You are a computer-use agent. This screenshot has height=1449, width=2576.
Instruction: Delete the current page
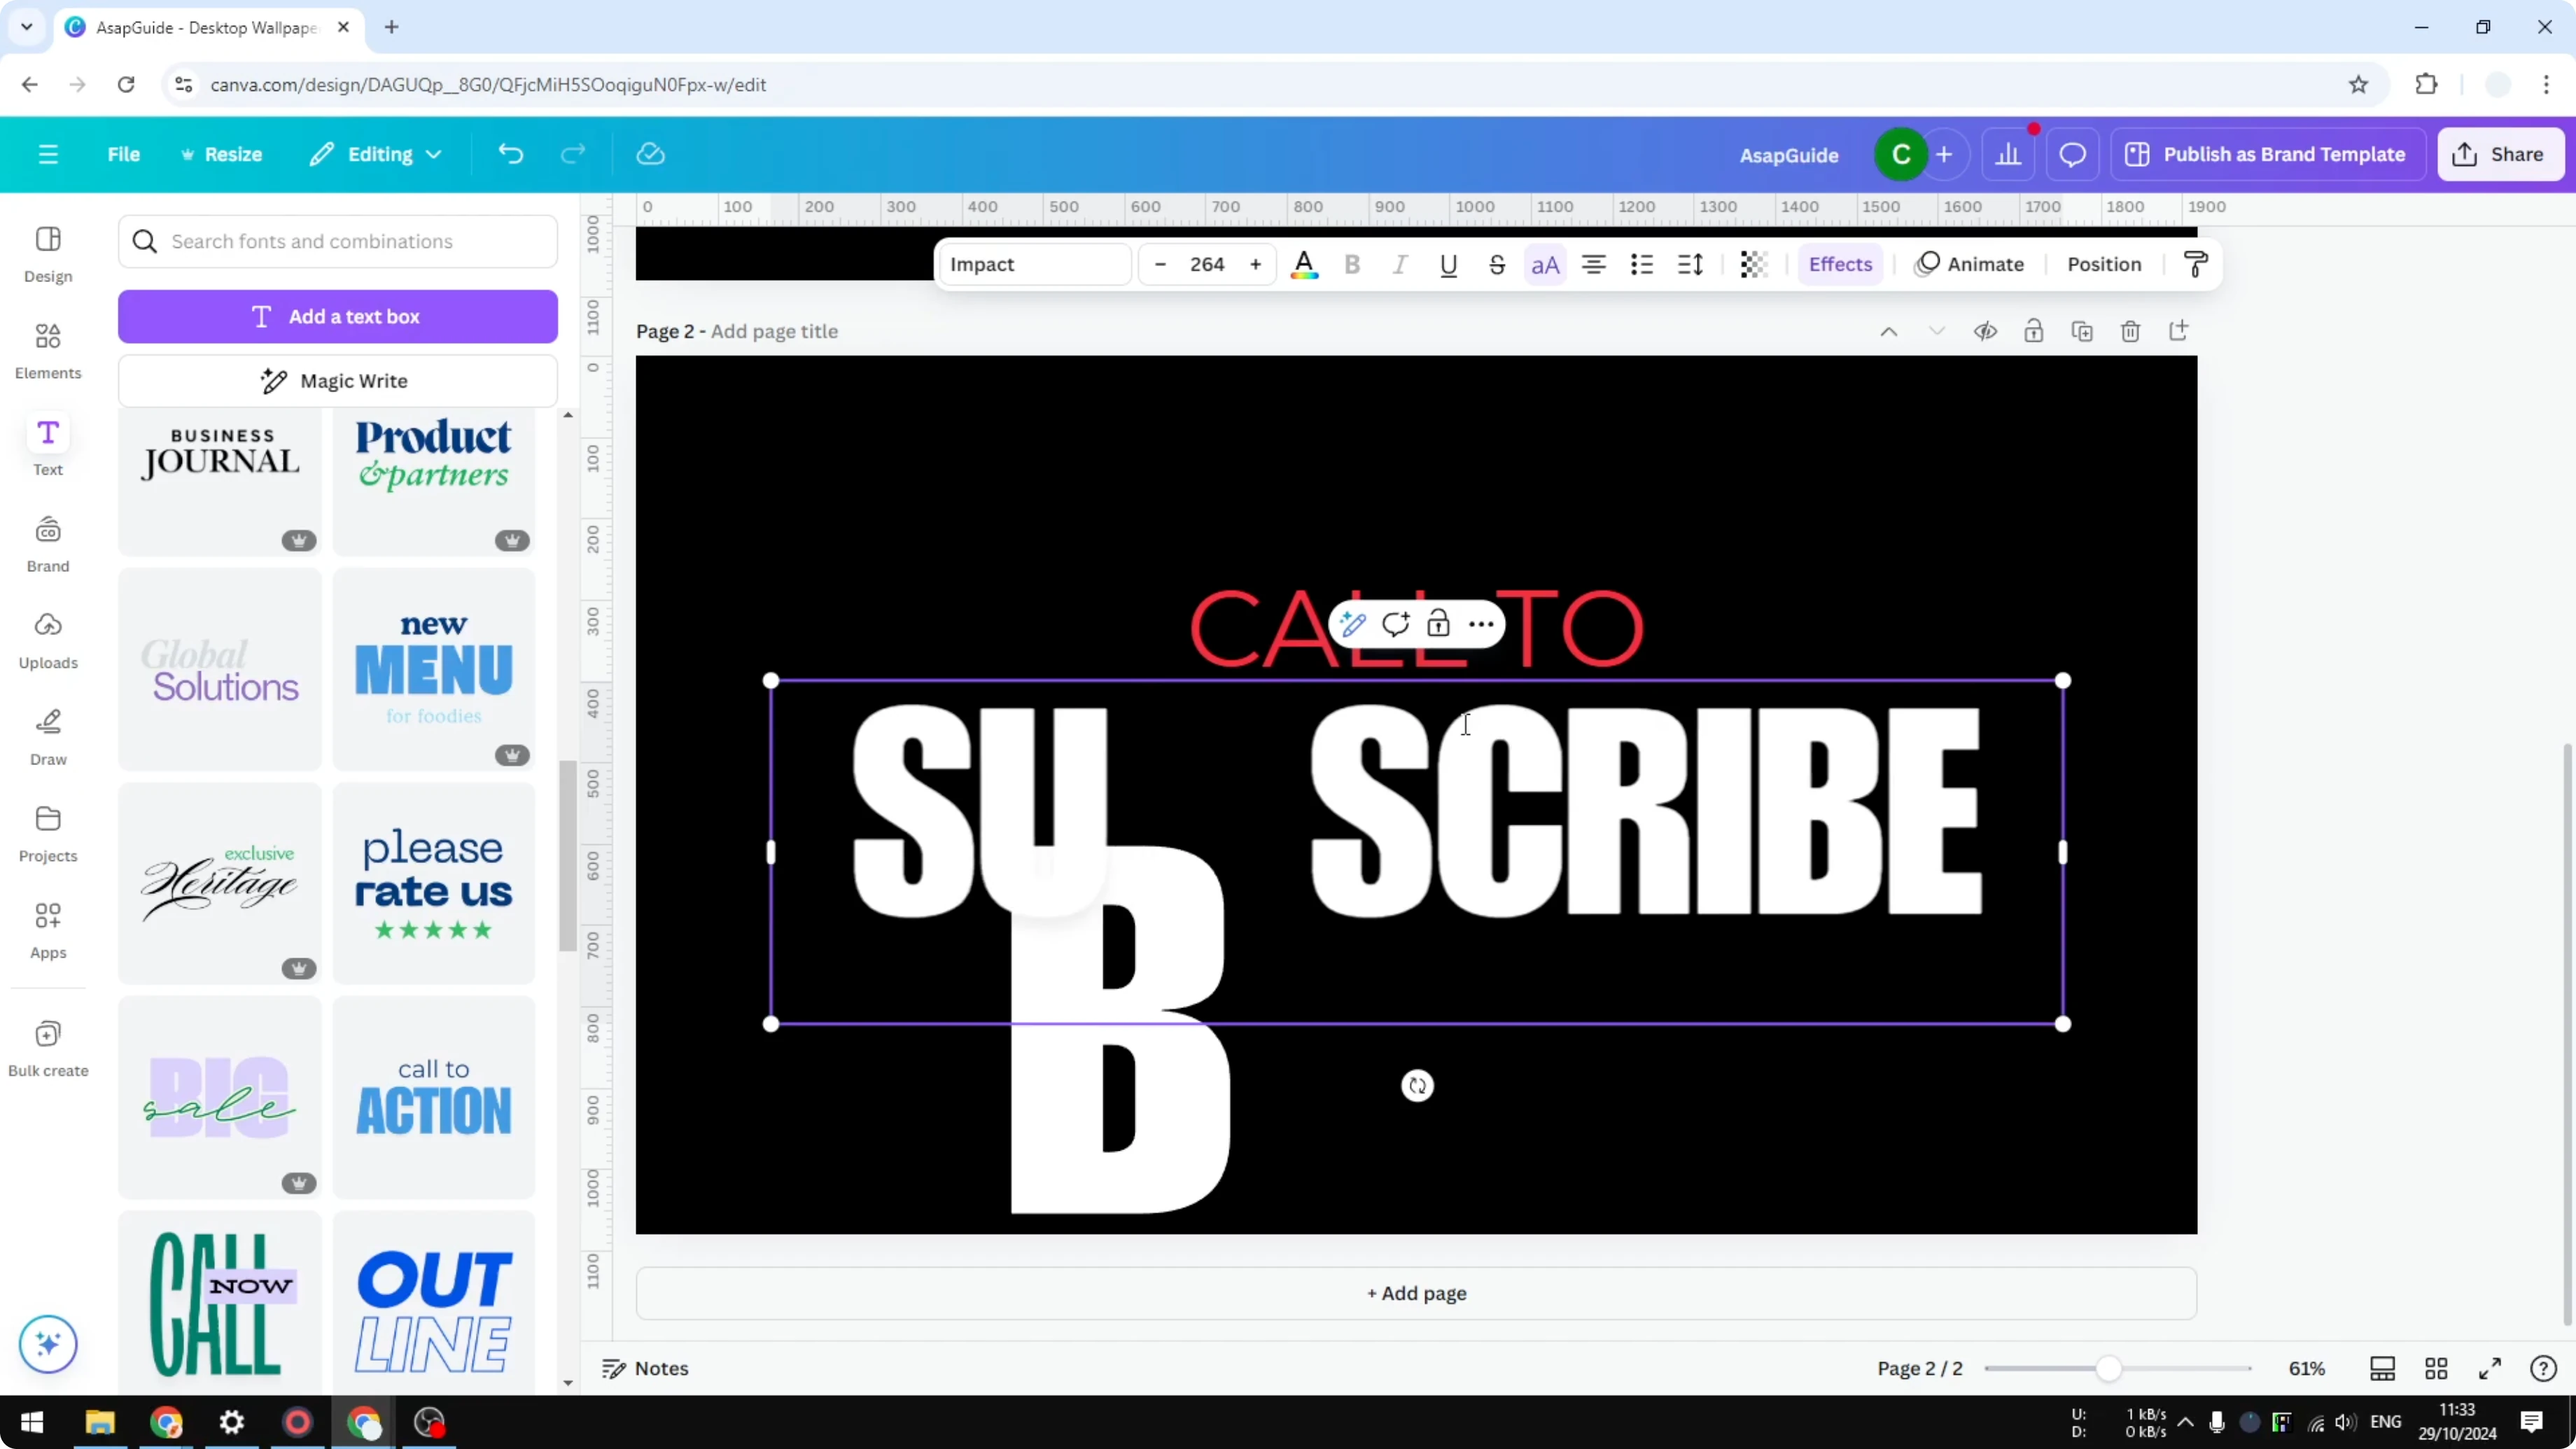tap(2130, 330)
